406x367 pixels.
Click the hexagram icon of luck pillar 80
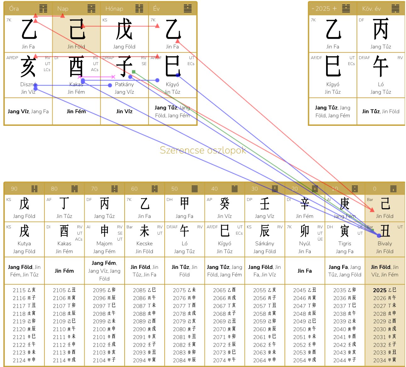point(74,189)
